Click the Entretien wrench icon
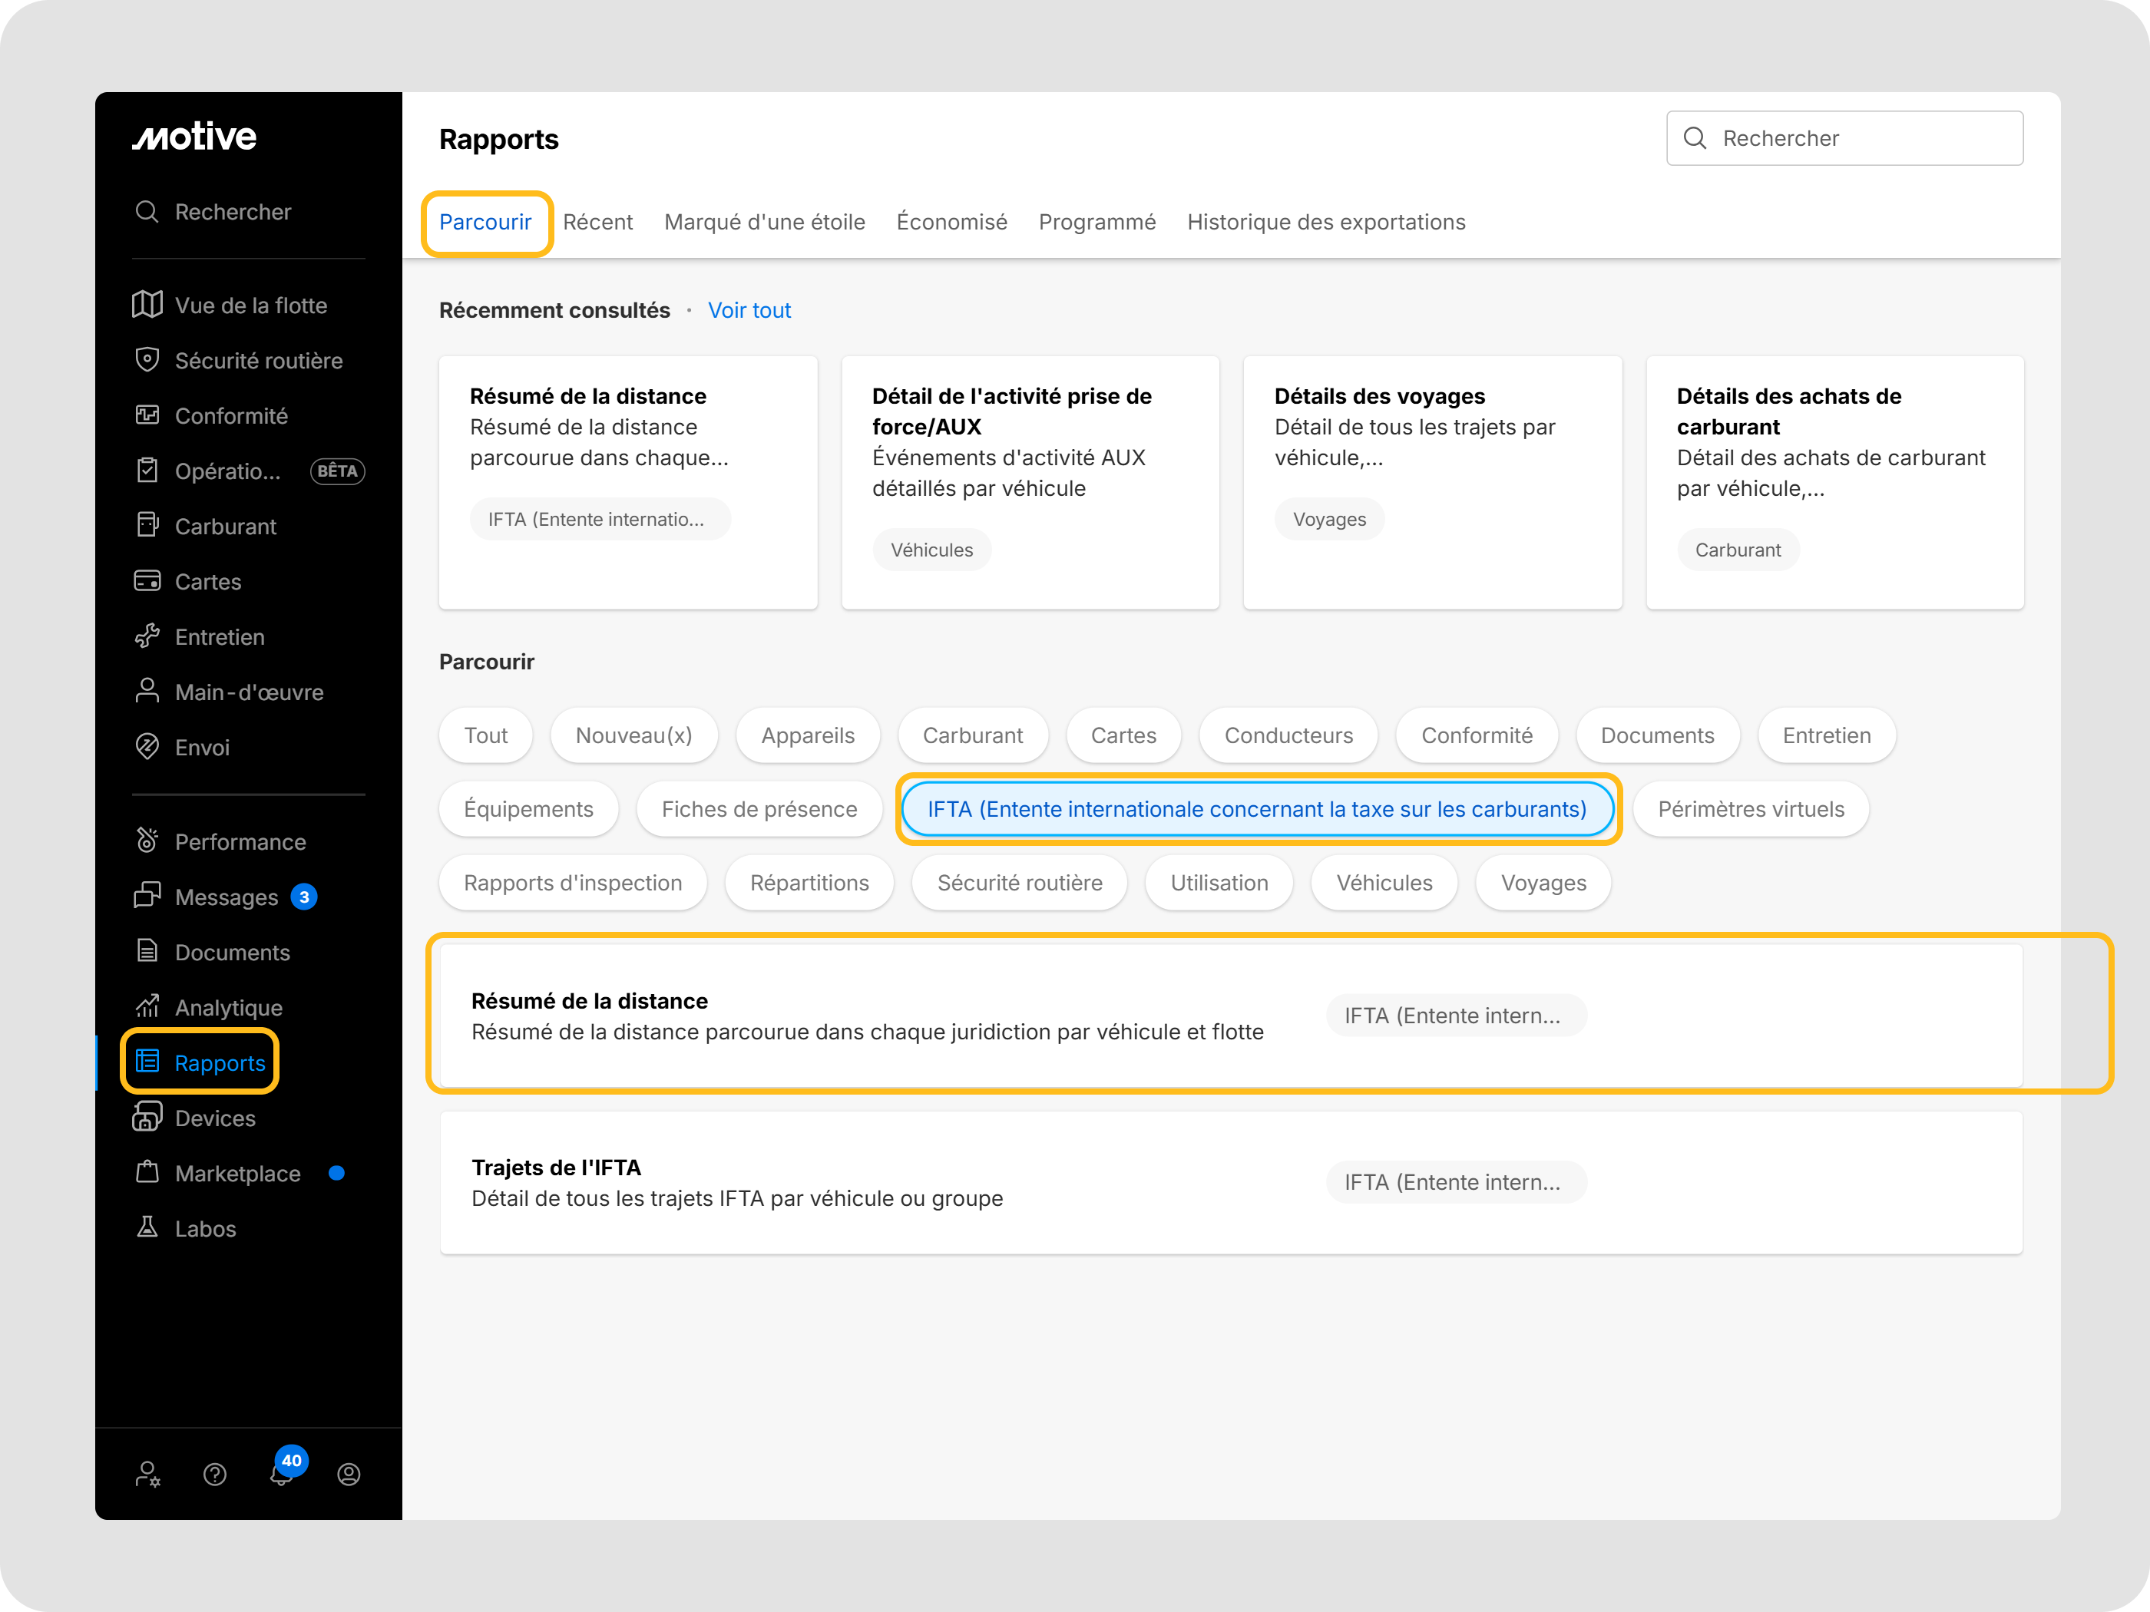Image resolution: width=2150 pixels, height=1612 pixels. tap(147, 636)
